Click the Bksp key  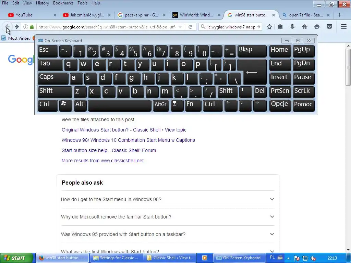tap(252, 51)
